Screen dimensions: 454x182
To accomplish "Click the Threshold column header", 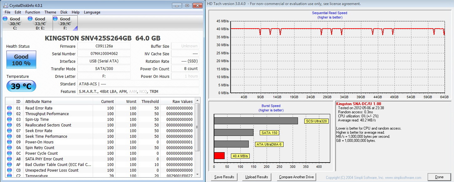I will (x=149, y=101).
